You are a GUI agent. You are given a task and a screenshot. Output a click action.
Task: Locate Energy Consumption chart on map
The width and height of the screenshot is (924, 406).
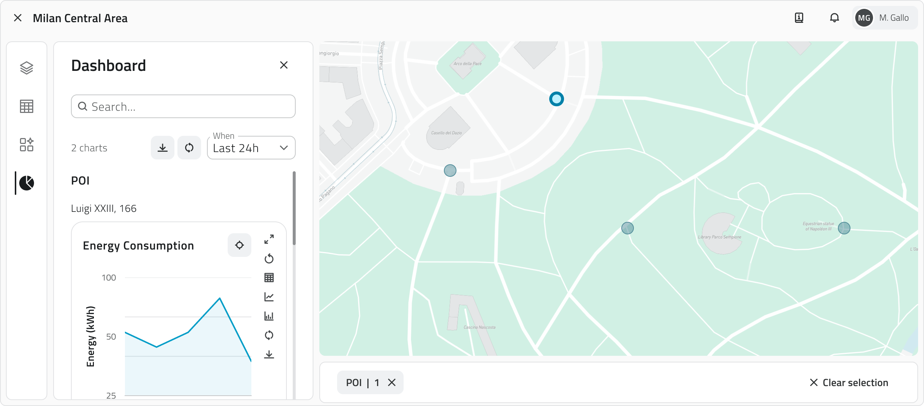tap(240, 245)
